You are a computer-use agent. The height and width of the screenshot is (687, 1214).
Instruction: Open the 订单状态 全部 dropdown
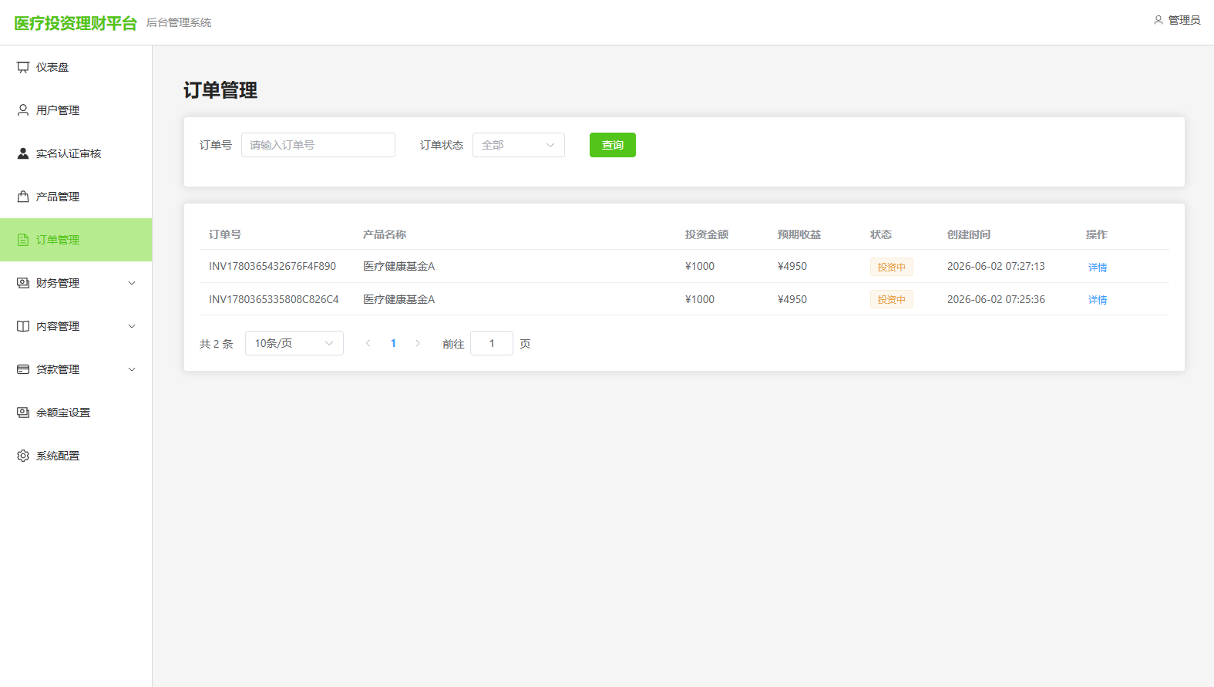coord(519,145)
